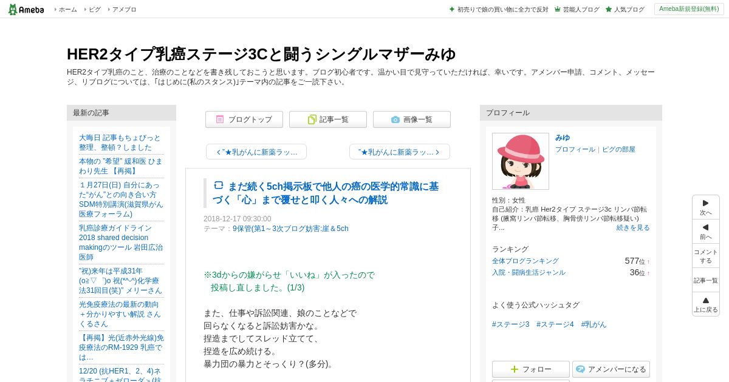Click the ブログトップ page icon
The image size is (729, 382).
220,119
